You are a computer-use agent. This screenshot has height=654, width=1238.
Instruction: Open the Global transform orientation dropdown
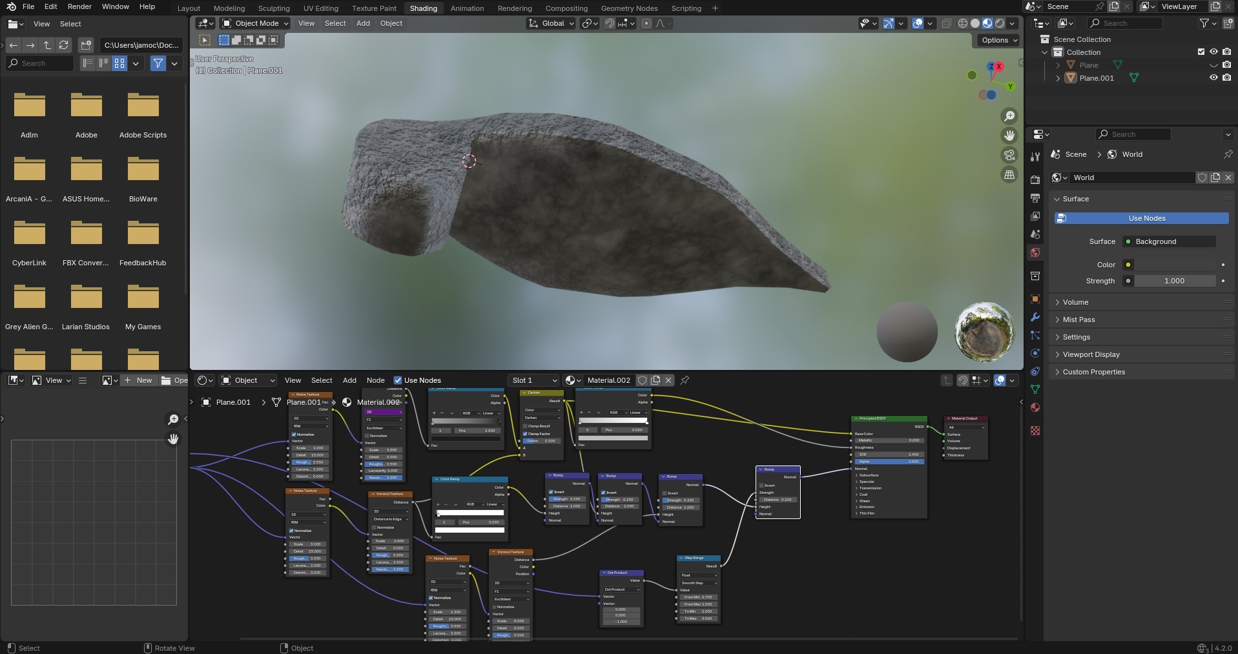551,23
